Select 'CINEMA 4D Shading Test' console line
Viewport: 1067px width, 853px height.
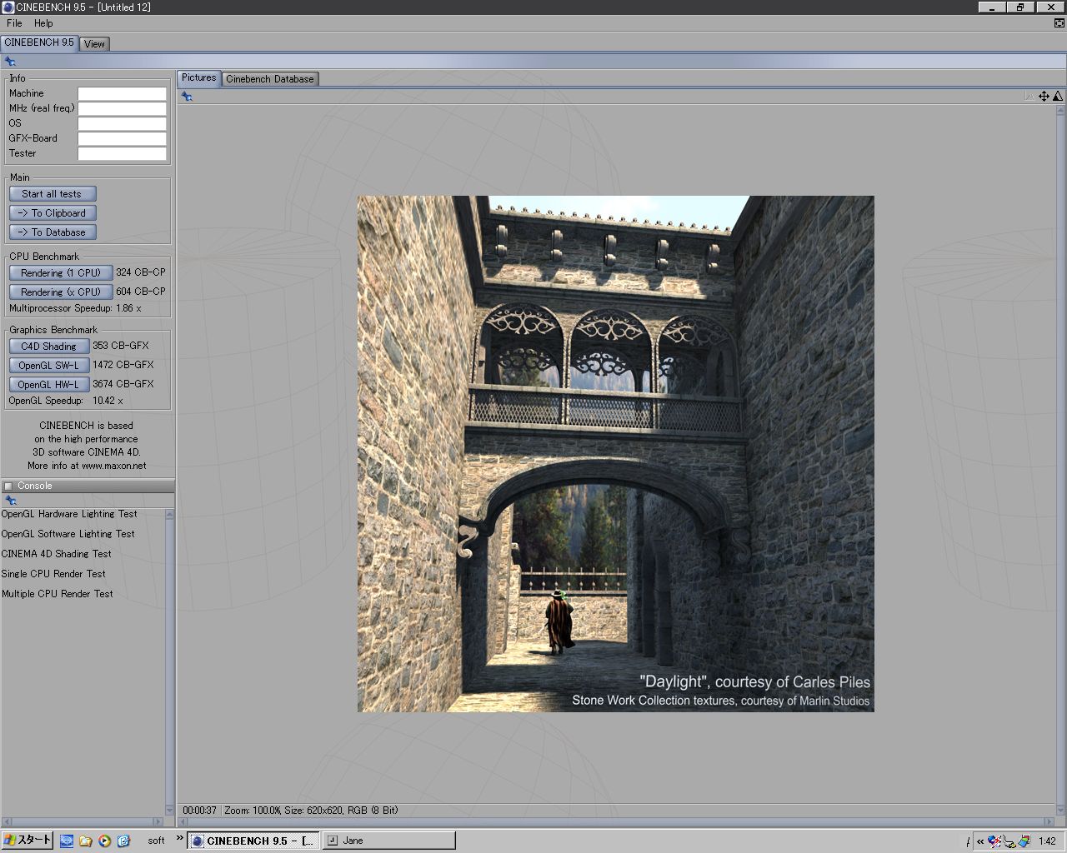(56, 554)
